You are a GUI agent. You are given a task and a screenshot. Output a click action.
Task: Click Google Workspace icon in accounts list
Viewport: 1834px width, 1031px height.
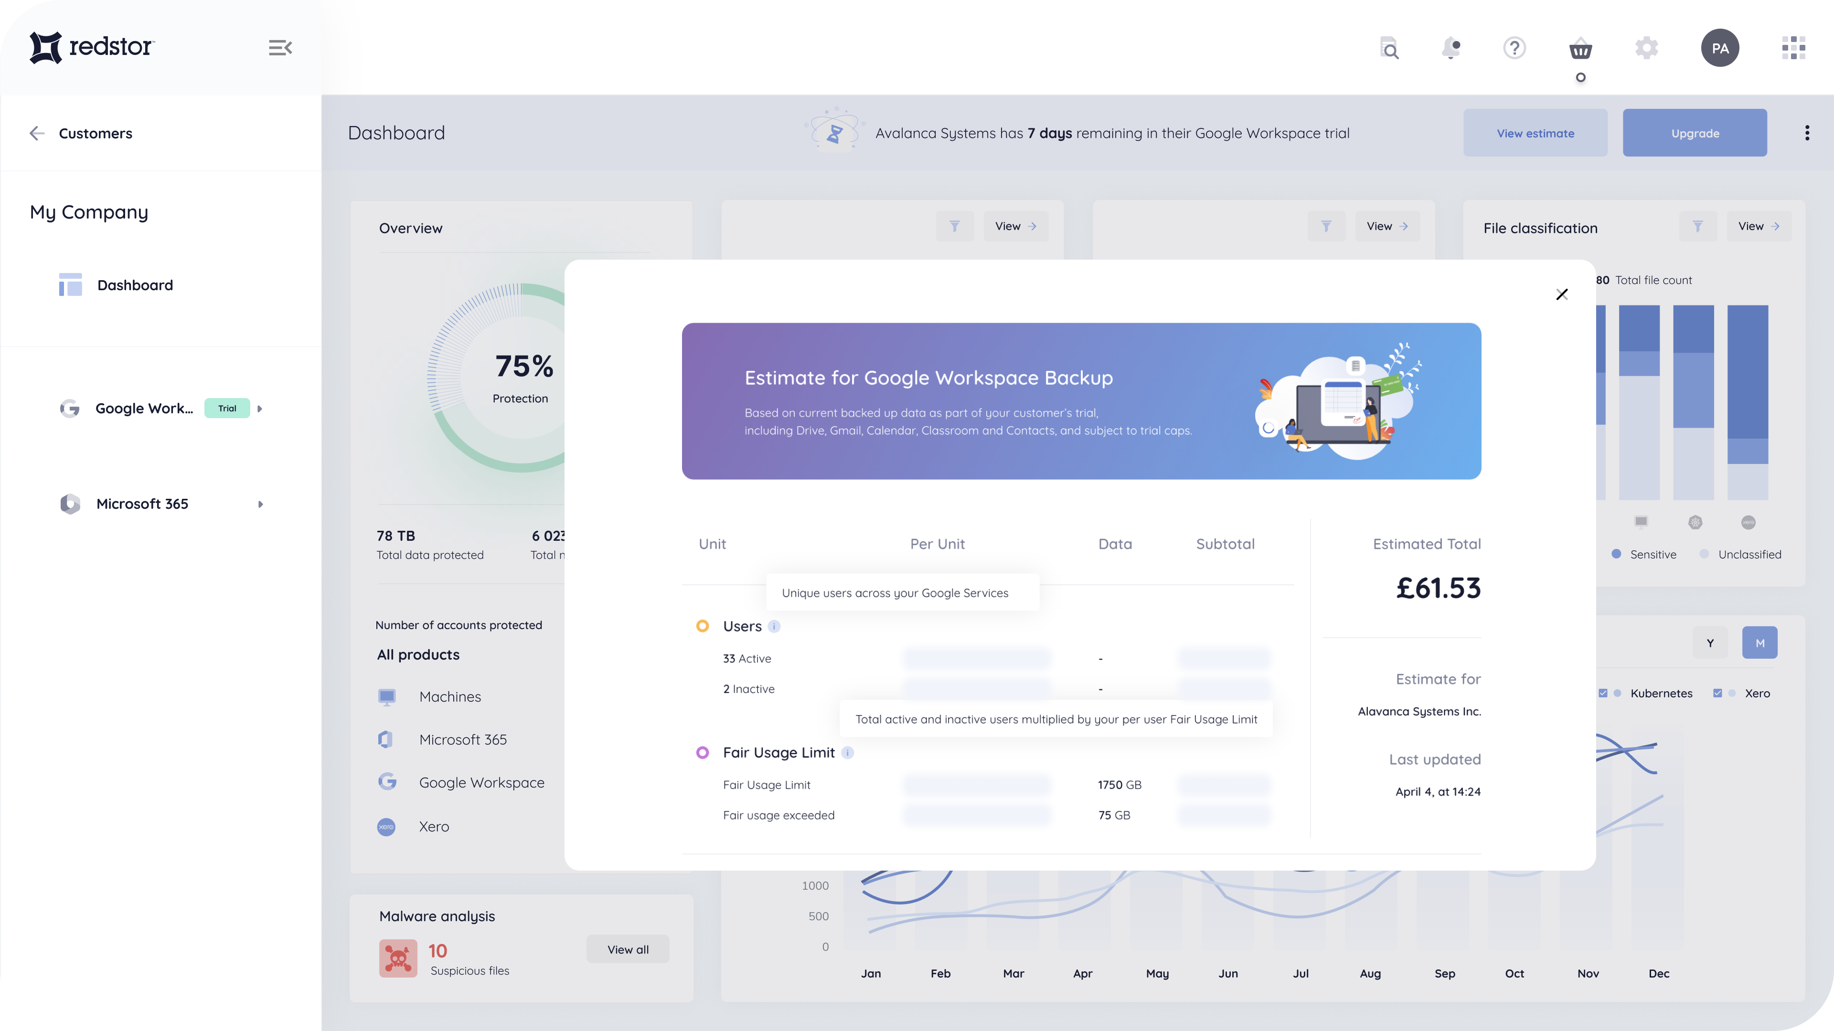(387, 782)
